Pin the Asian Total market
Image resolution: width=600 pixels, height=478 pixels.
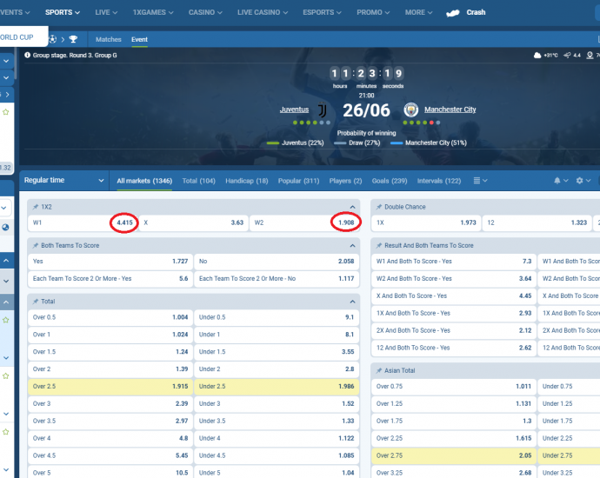click(379, 370)
